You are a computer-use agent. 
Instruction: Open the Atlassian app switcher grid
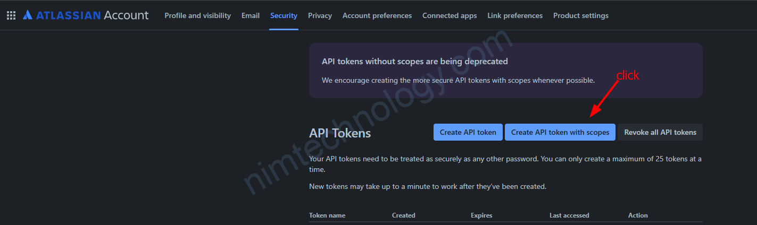[11, 15]
